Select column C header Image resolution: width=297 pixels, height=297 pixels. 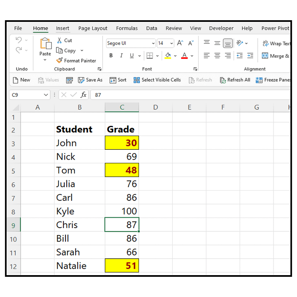122,107
